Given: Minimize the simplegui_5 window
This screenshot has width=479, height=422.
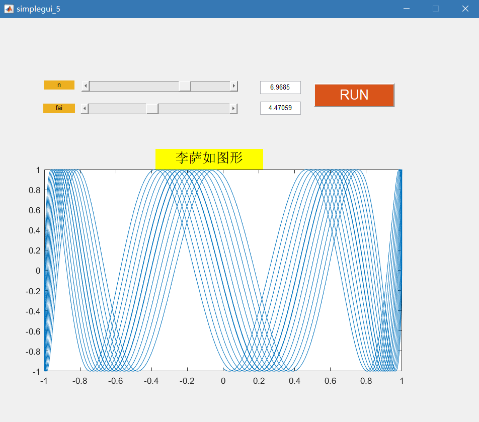Looking at the screenshot, I should coord(407,9).
